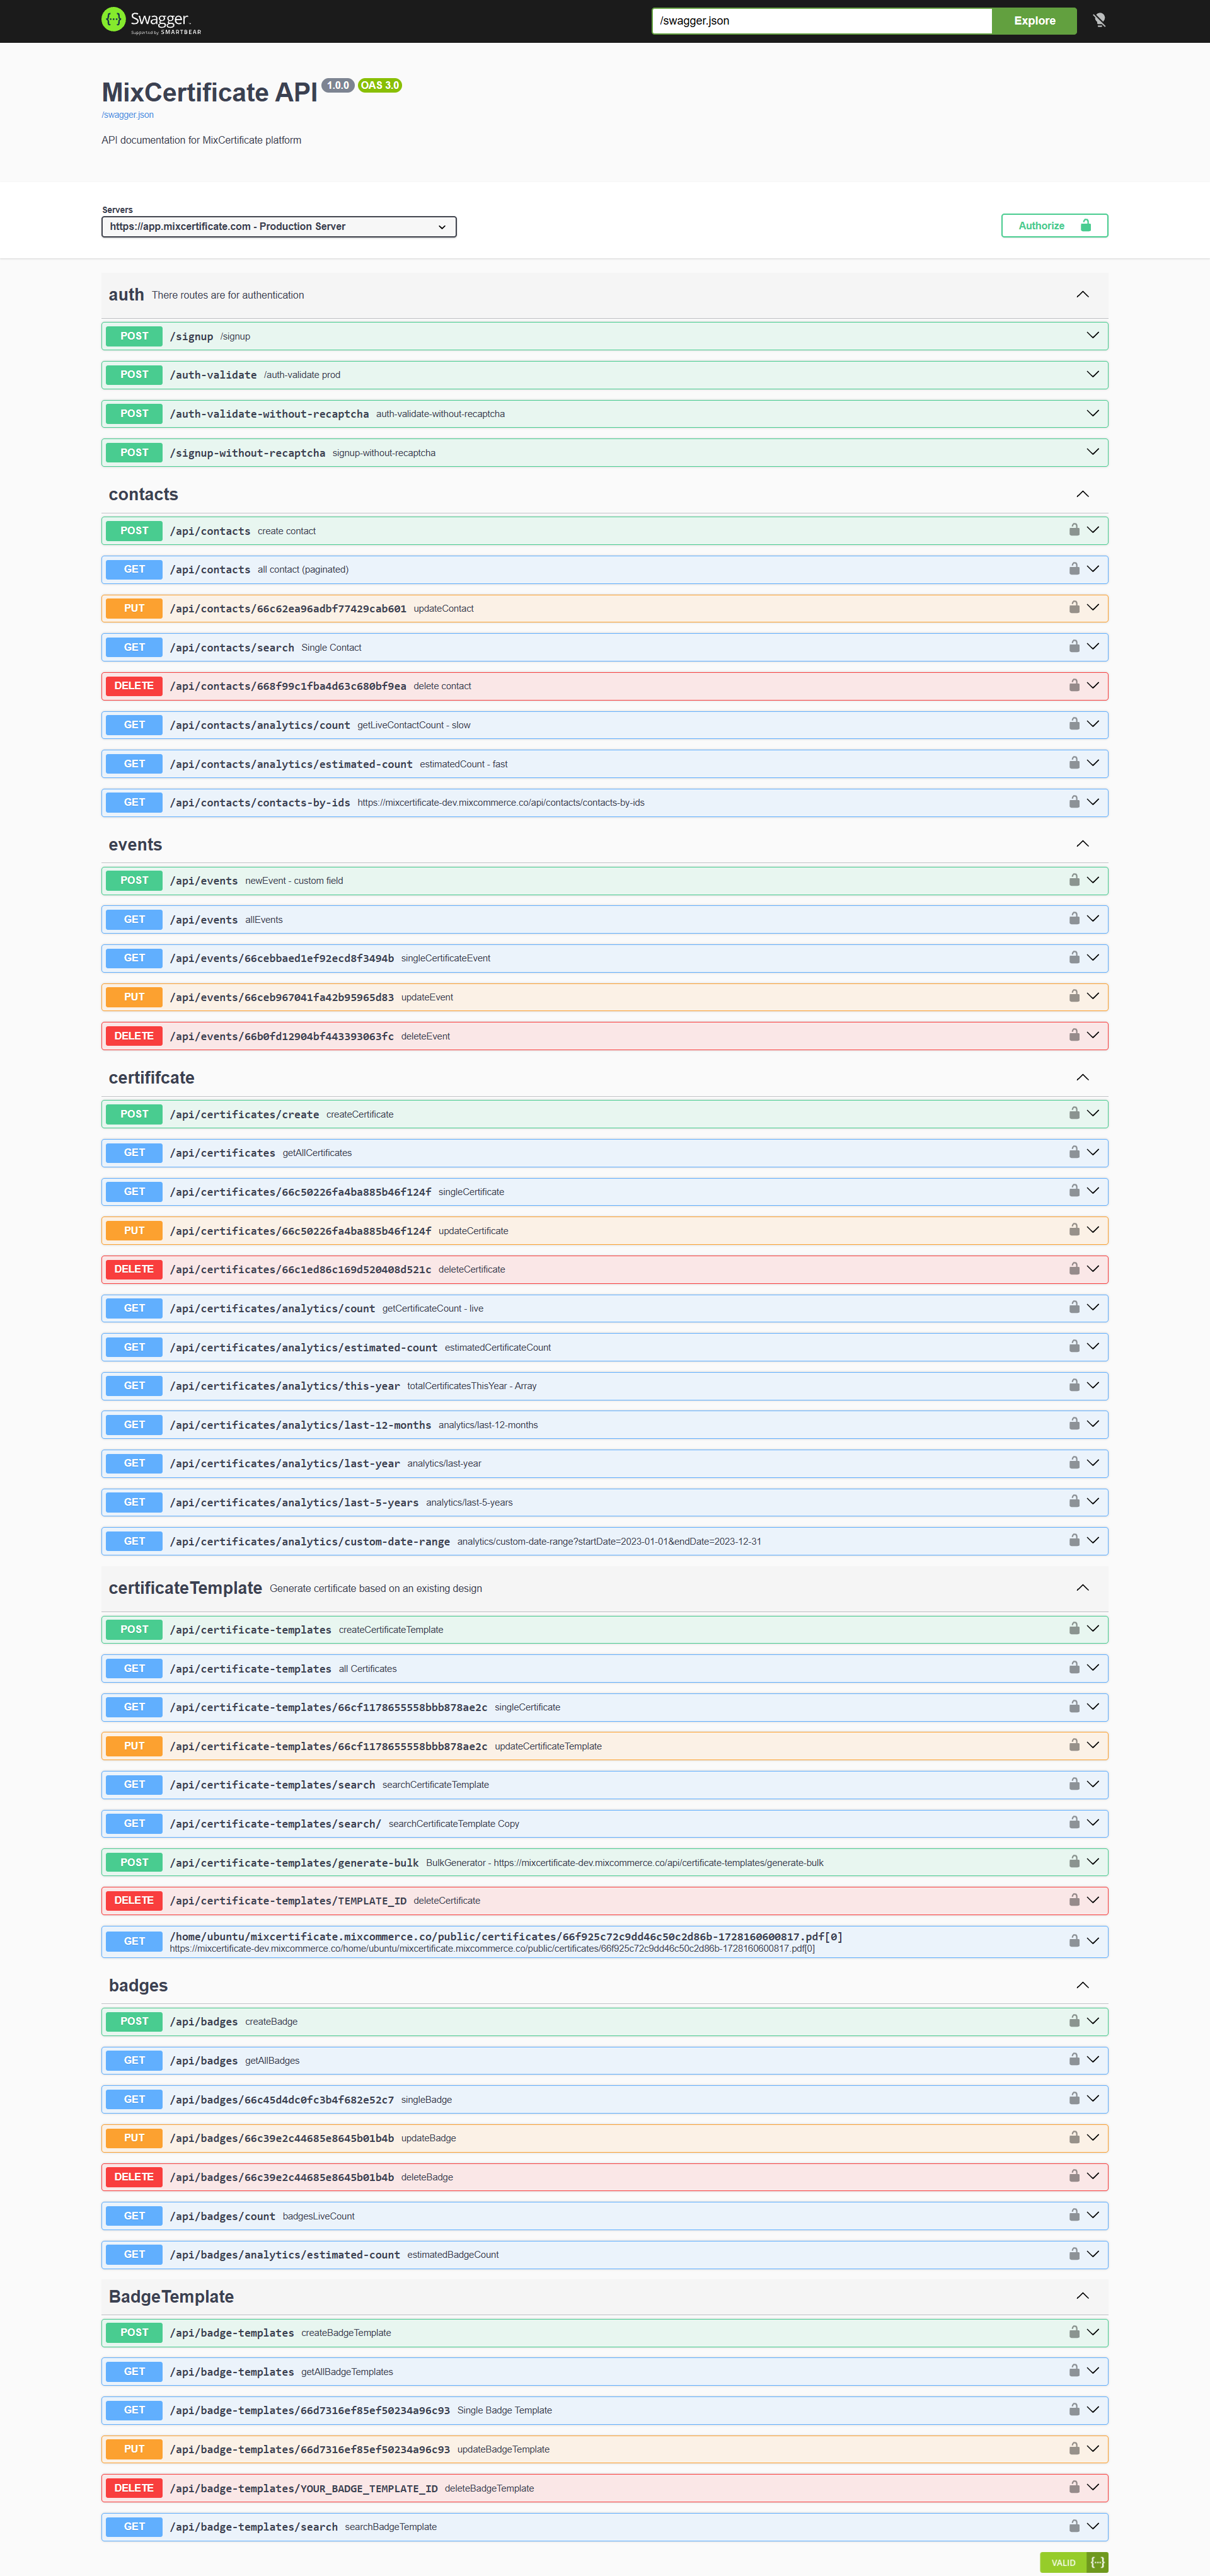Click the spec URL input field
This screenshot has height=2576, width=1210.
[821, 21]
